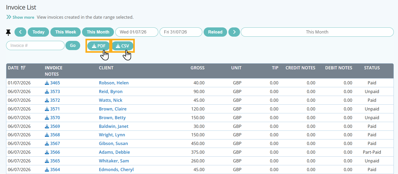Download invoice 3568 using its download icon
Viewport: 398px width, 174px height.
point(47,135)
